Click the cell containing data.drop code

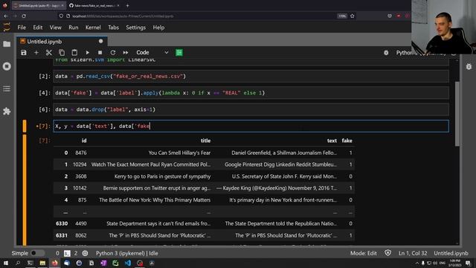tap(251, 109)
